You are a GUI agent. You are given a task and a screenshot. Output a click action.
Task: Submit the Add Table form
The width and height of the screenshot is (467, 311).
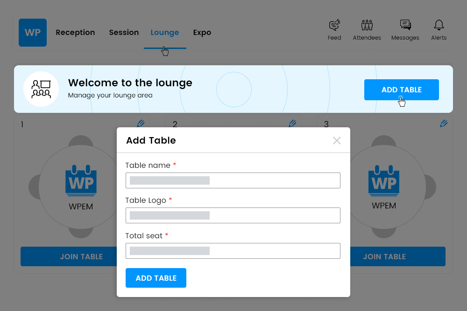156,277
